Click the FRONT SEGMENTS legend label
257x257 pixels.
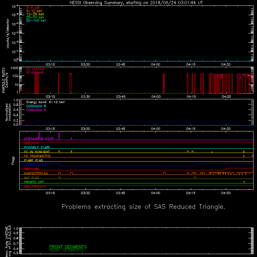coord(68,247)
